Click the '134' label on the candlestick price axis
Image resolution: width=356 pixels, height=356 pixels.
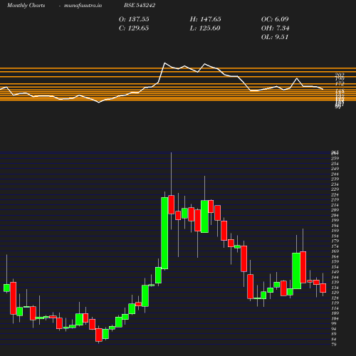point(335,288)
